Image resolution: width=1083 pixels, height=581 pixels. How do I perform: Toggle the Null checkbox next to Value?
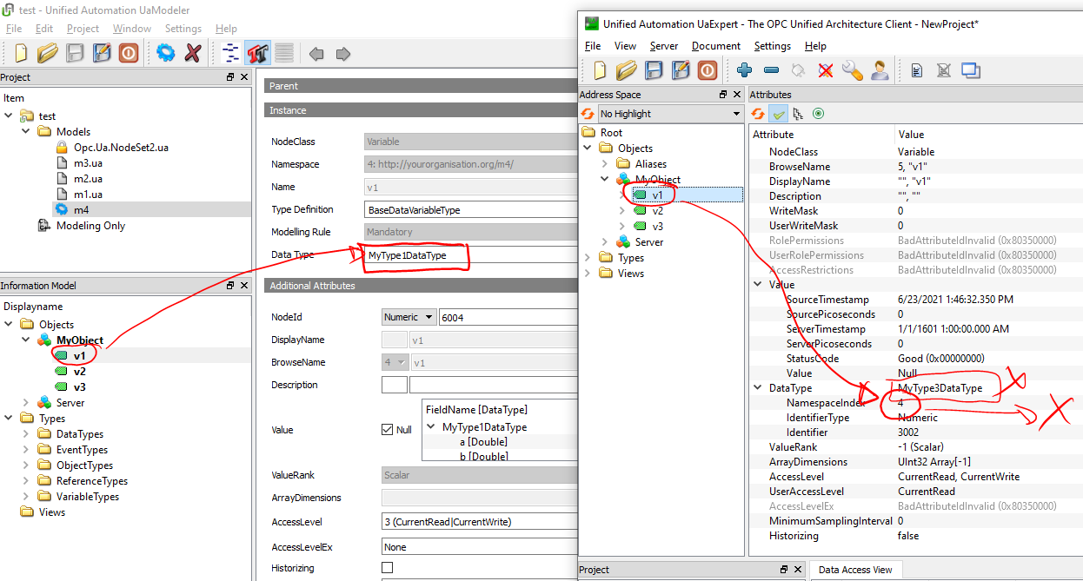click(x=387, y=428)
